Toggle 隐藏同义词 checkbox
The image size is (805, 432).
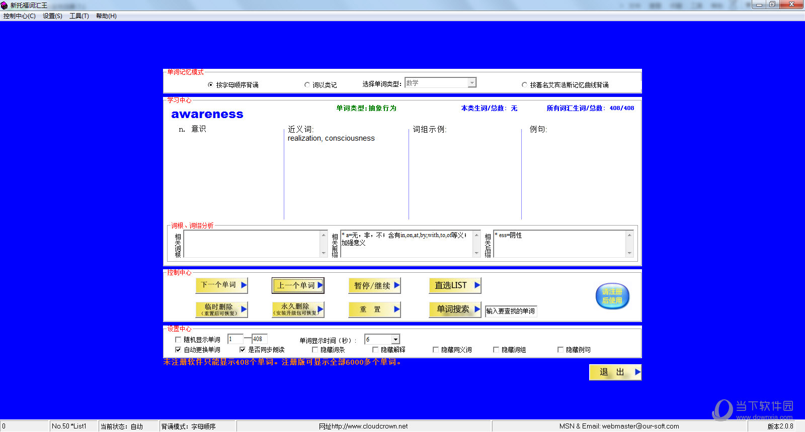pyautogui.click(x=436, y=350)
